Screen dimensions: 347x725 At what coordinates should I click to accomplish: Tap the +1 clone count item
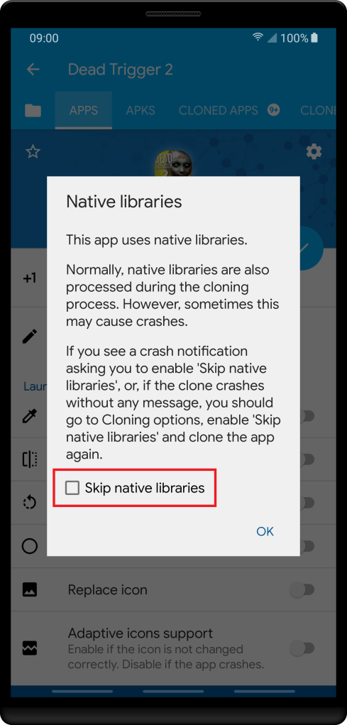(x=30, y=278)
